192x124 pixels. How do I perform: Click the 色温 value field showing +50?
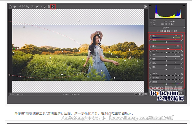coord(176,36)
